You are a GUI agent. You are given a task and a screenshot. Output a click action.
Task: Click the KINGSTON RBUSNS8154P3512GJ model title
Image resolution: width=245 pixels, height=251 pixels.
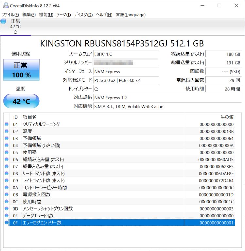click(122, 43)
